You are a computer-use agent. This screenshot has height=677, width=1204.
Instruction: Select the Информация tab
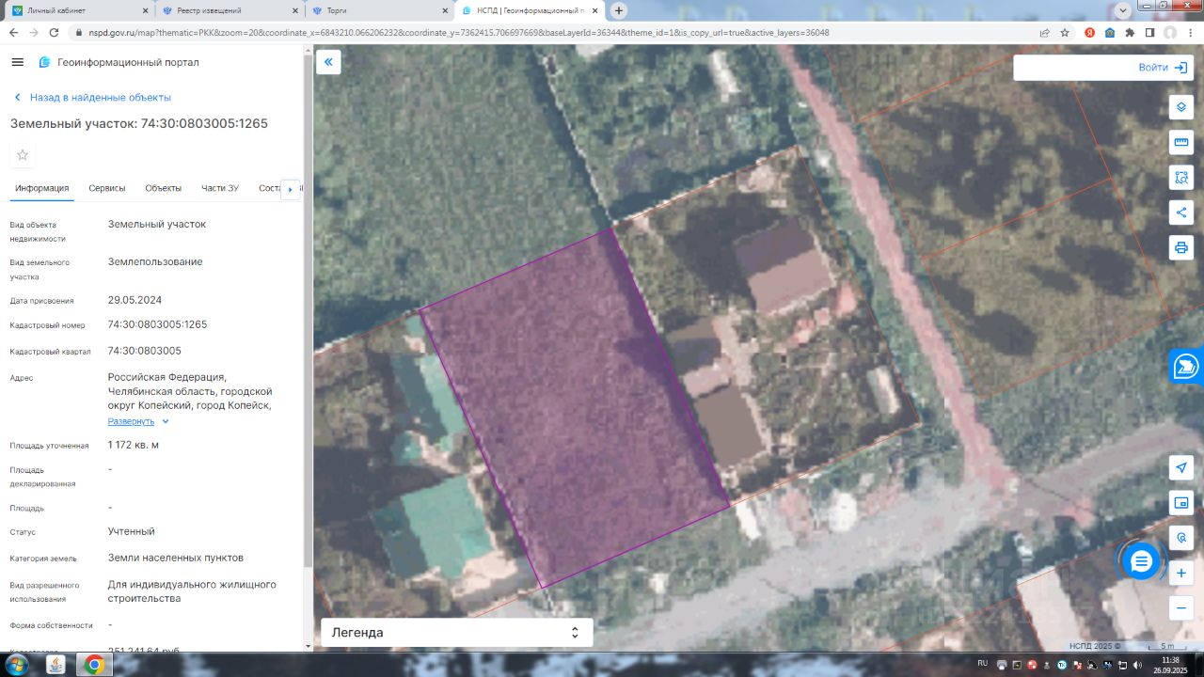(42, 188)
